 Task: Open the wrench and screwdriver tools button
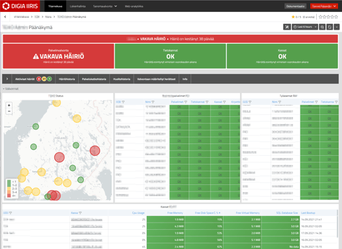(x=287, y=27)
